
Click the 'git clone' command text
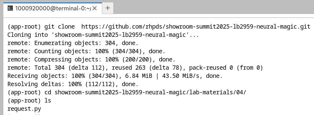pos(59,26)
